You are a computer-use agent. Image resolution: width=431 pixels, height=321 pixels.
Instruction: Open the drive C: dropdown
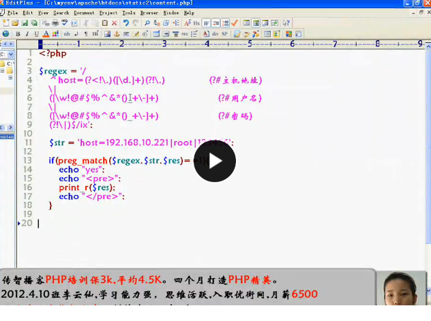(10, 55)
